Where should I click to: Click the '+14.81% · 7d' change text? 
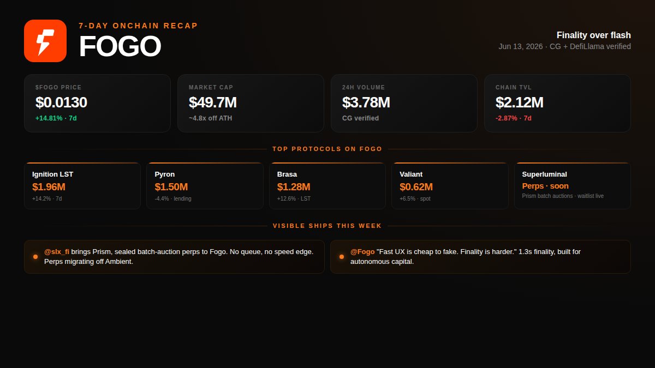(56, 118)
